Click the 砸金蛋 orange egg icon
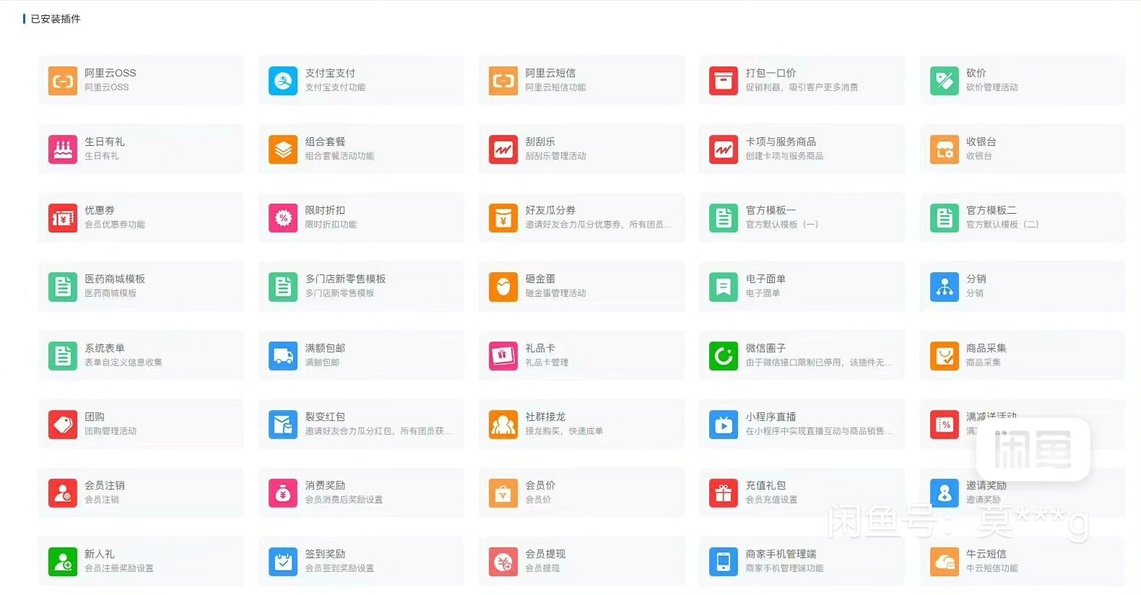The image size is (1141, 595). [503, 287]
